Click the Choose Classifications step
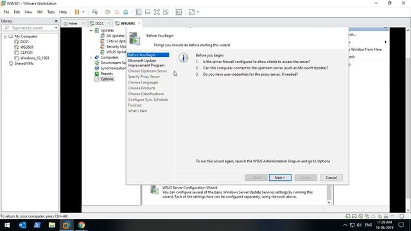This screenshot has width=411, height=231. (x=146, y=94)
